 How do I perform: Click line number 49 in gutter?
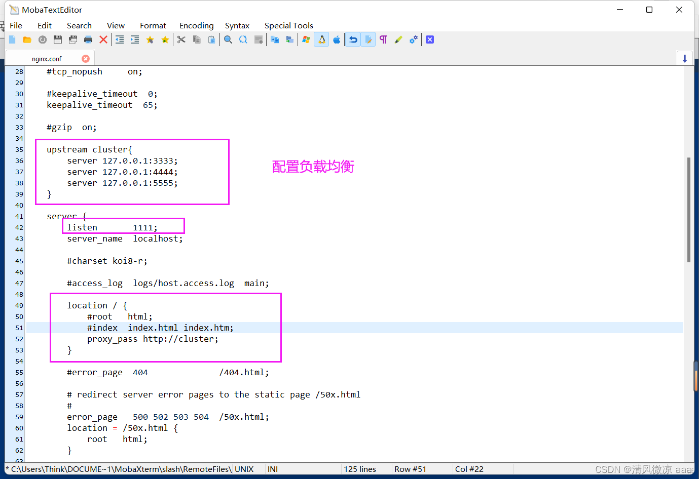[x=19, y=305]
